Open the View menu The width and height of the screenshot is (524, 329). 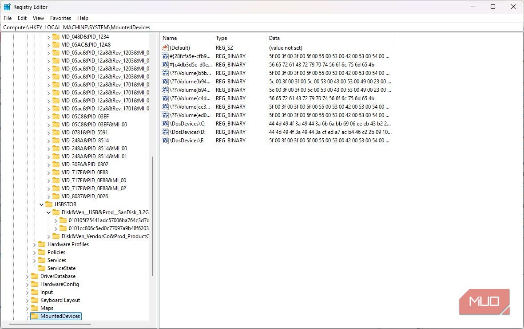[38, 18]
